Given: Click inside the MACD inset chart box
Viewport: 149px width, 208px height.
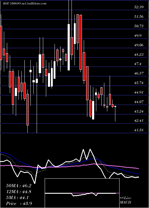Looking at the screenshot, I should click(x=82, y=193).
